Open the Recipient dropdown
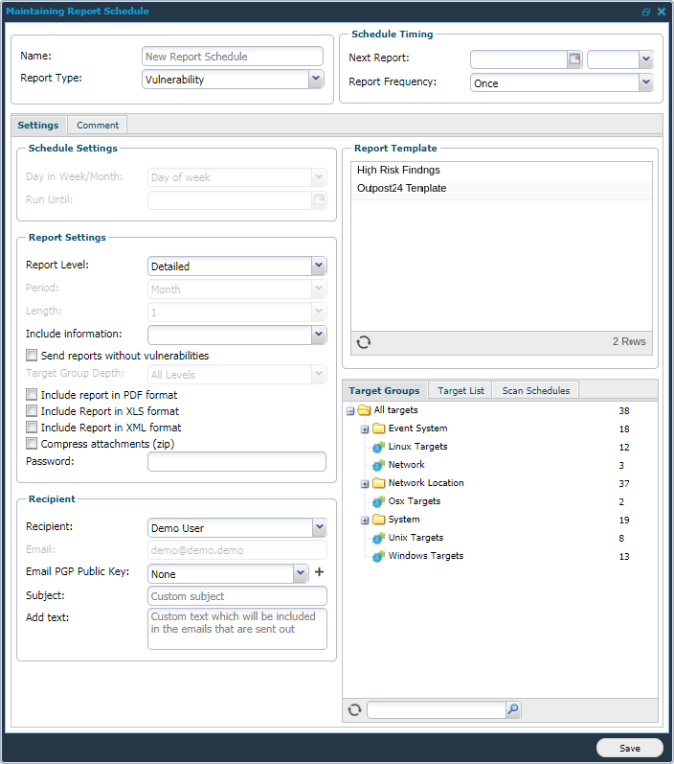 pyautogui.click(x=319, y=527)
